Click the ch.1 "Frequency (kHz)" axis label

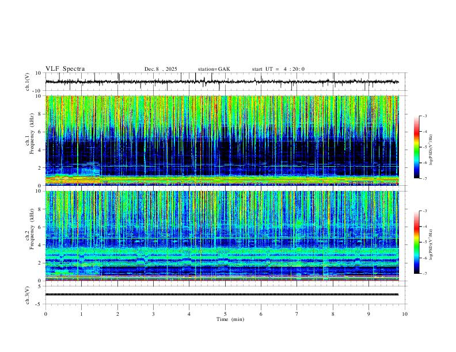[32, 134]
